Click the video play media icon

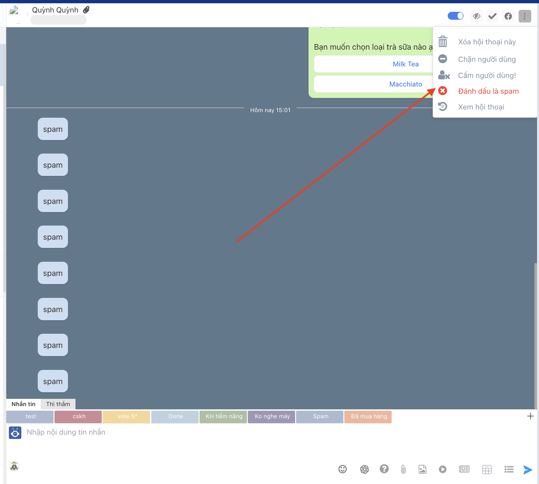coord(442,469)
